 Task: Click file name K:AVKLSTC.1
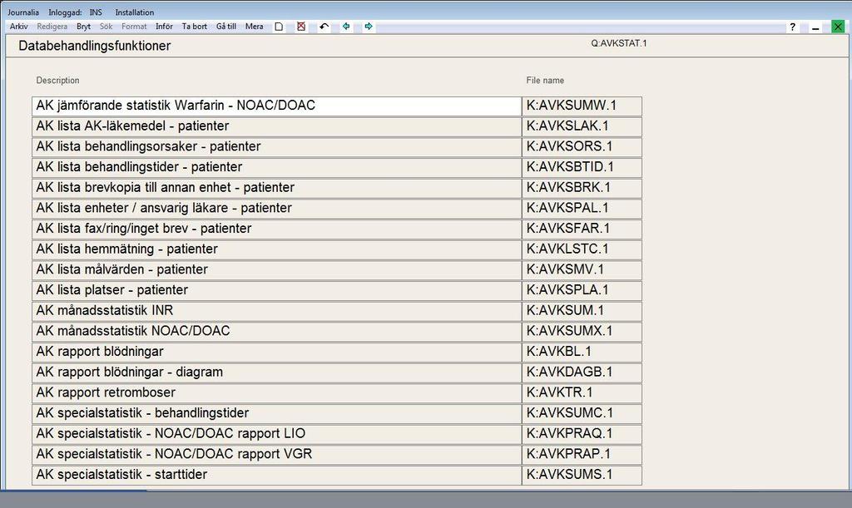tap(582, 249)
